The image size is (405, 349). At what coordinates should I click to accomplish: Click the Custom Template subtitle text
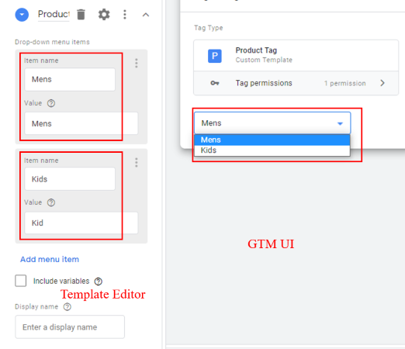(264, 60)
